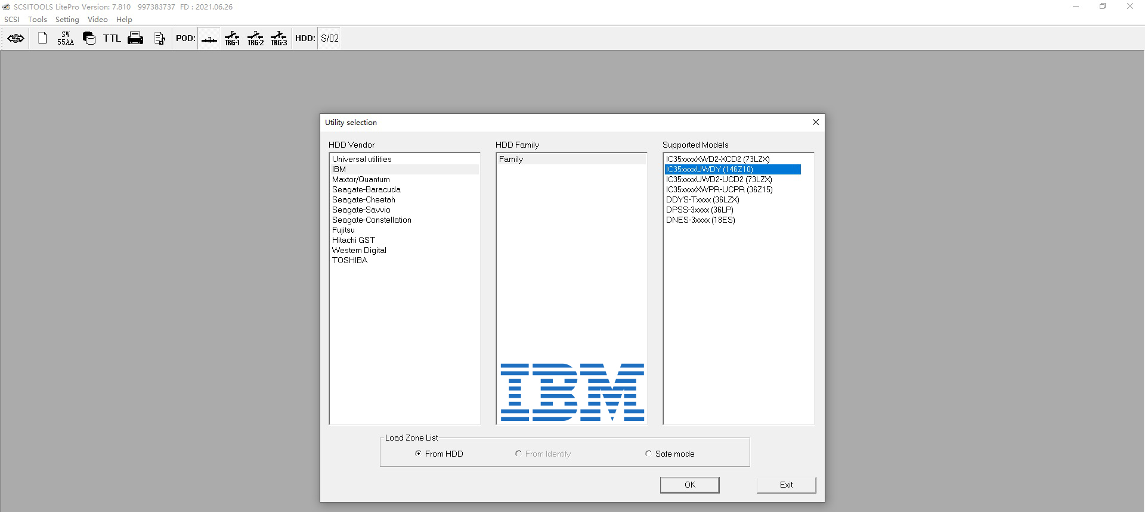The height and width of the screenshot is (512, 1145).
Task: Select model IC35xxxxXWD2-XCD2 (73LZX)
Action: [x=733, y=159]
